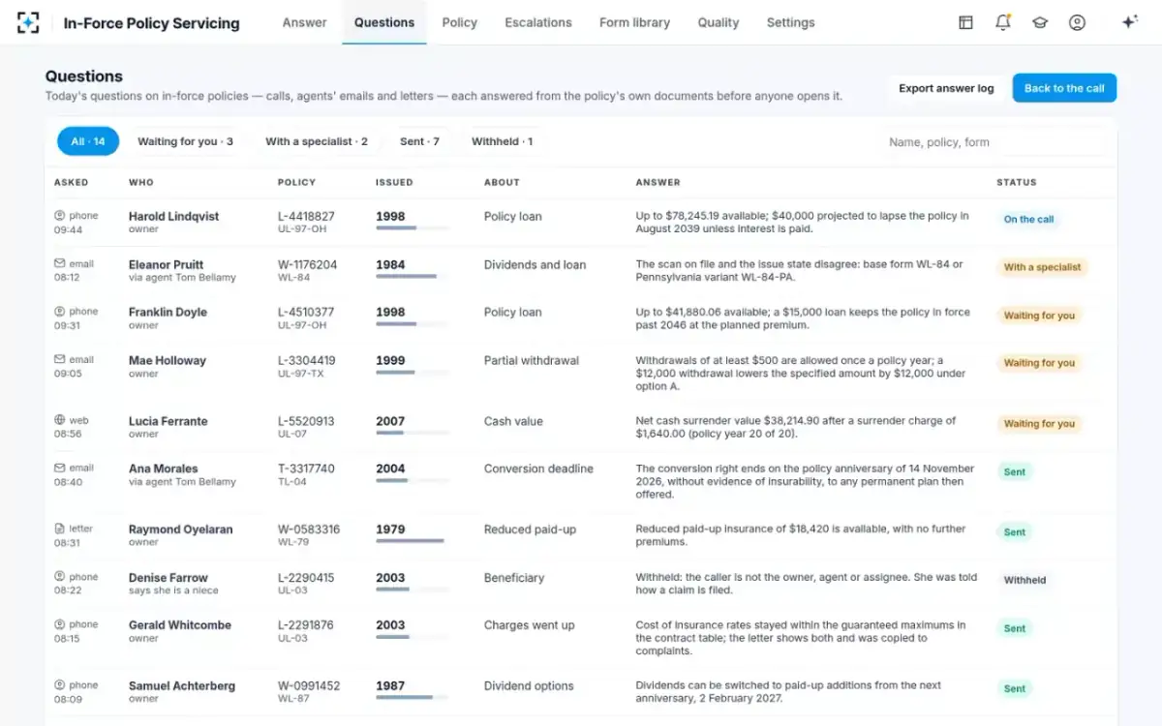Click the letter icon in Raymond Oyelaran's row

pos(59,529)
